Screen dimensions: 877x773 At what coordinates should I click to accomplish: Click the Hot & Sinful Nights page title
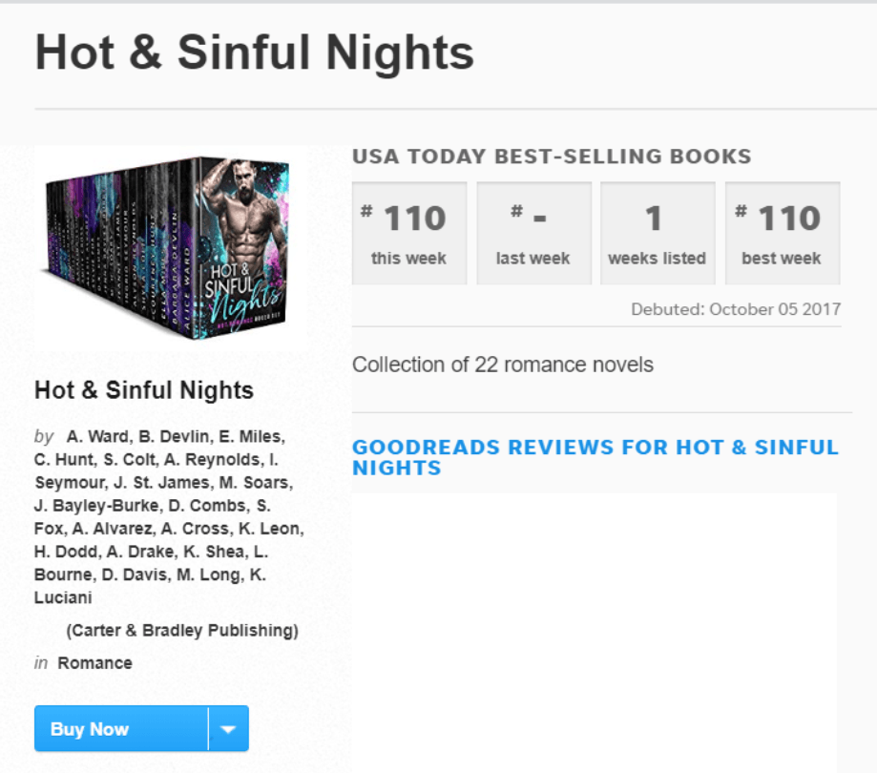point(254,53)
